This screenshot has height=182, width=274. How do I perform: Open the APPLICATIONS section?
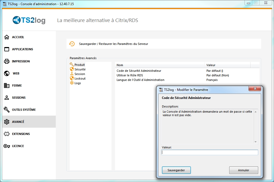[29, 49]
